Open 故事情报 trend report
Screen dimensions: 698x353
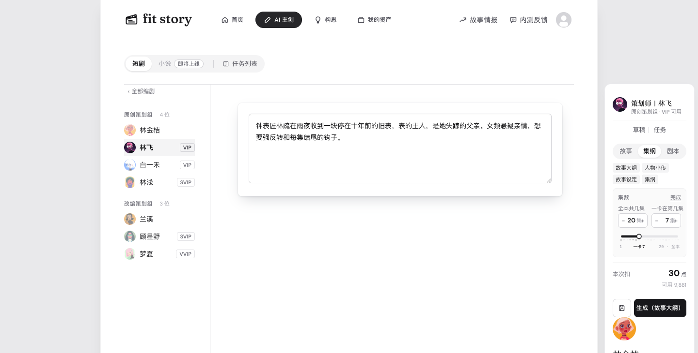478,20
